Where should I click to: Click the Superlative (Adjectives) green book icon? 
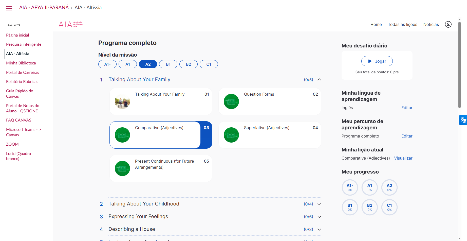231,135
